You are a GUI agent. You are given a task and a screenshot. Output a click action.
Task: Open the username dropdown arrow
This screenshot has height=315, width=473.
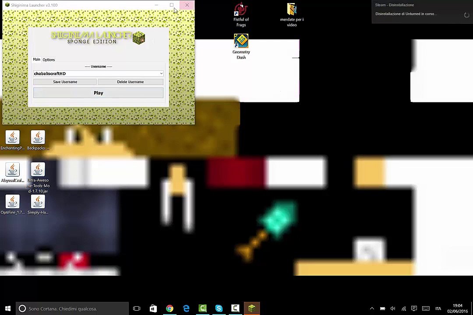coord(161,73)
